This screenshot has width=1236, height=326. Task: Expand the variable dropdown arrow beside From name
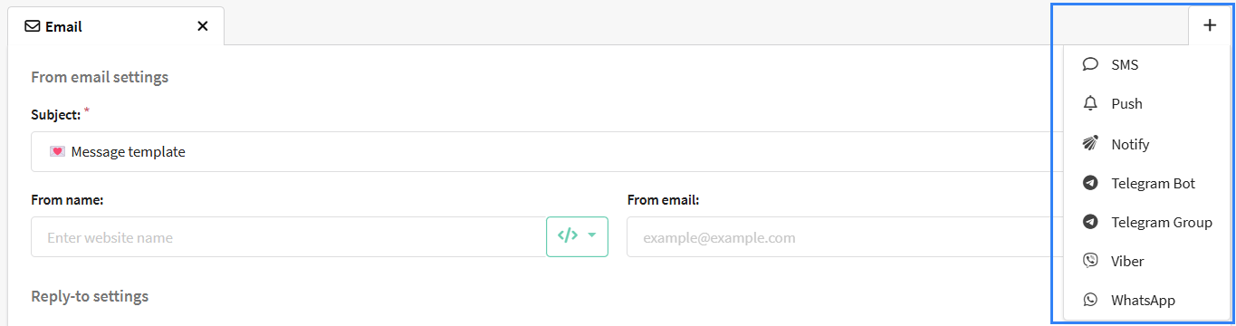coord(592,235)
